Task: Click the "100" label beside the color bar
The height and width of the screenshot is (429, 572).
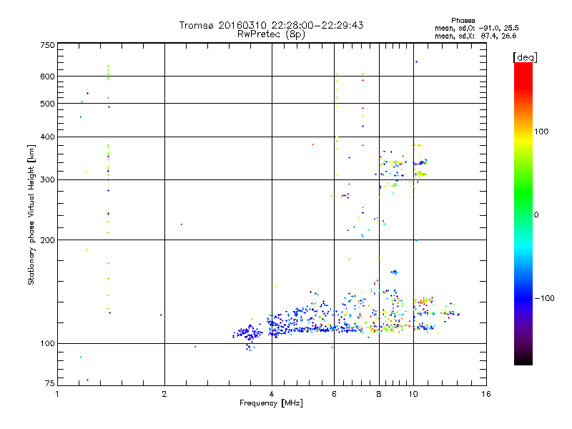Action: (541, 132)
